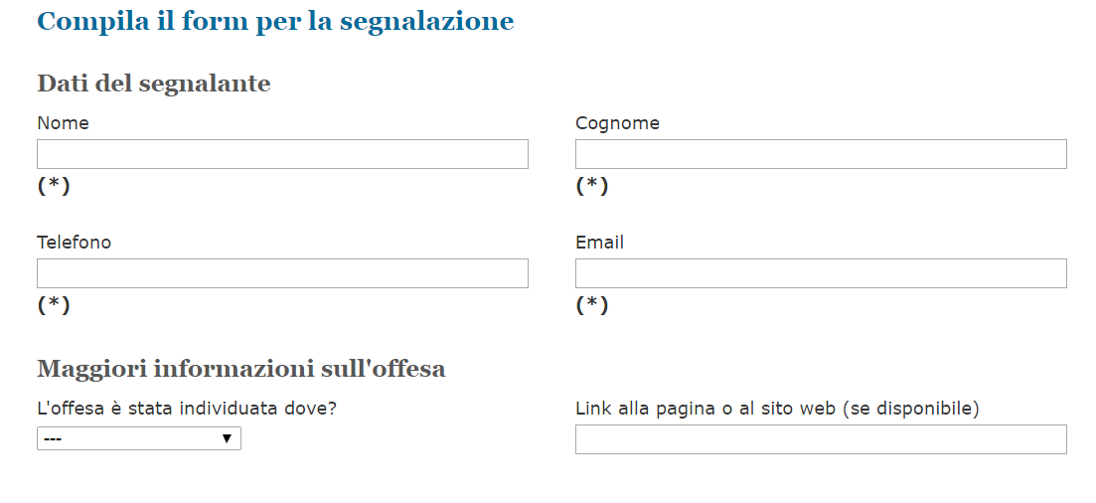The width and height of the screenshot is (1096, 503).
Task: Open the offense location dropdown
Action: click(x=138, y=438)
